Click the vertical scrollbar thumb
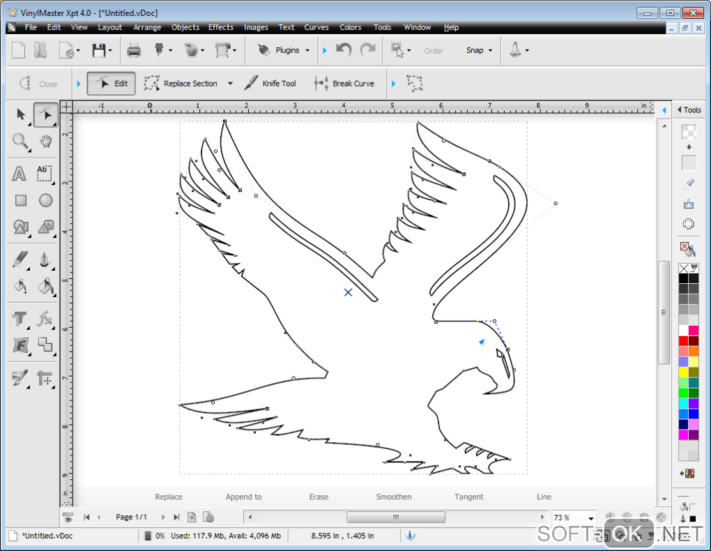The height and width of the screenshot is (551, 711). coord(664,312)
